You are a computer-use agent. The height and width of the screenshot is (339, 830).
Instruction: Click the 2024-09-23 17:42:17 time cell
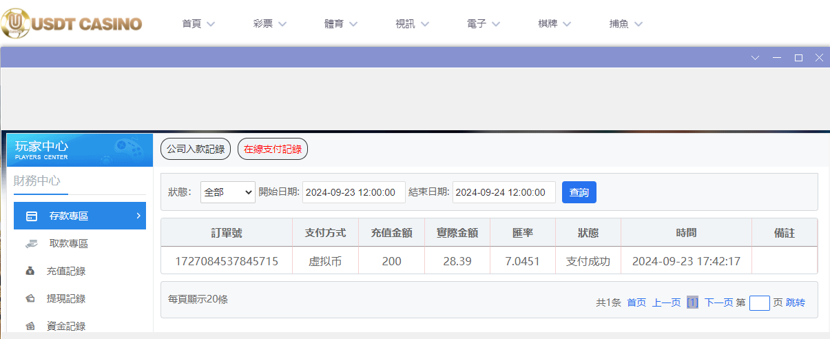[686, 261]
